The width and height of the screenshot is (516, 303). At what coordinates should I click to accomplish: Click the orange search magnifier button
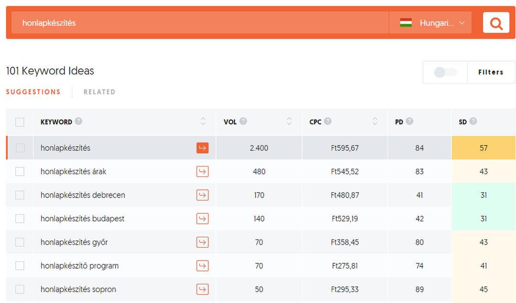point(496,23)
